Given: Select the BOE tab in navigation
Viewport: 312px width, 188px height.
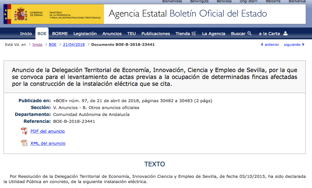Looking at the screenshot, I should [x=42, y=34].
